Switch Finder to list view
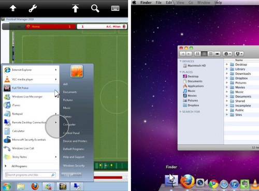 pyautogui.click(x=204, y=54)
